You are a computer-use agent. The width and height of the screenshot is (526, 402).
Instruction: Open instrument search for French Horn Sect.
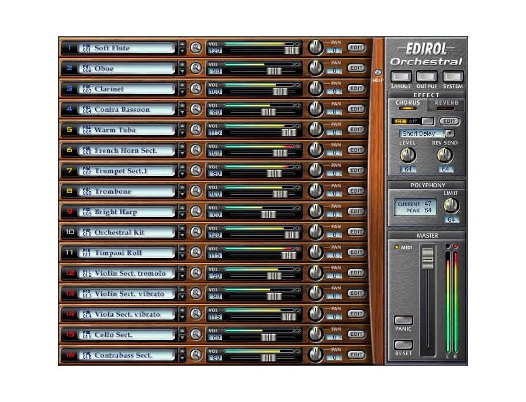tap(196, 150)
